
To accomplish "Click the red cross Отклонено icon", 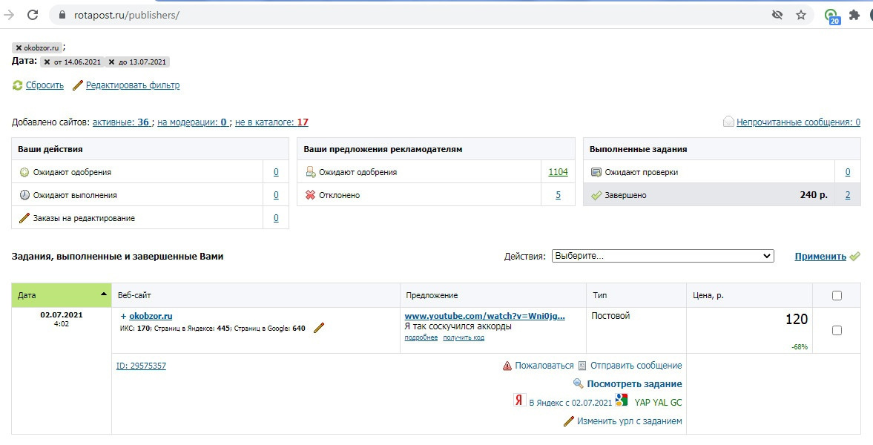I will (x=311, y=195).
